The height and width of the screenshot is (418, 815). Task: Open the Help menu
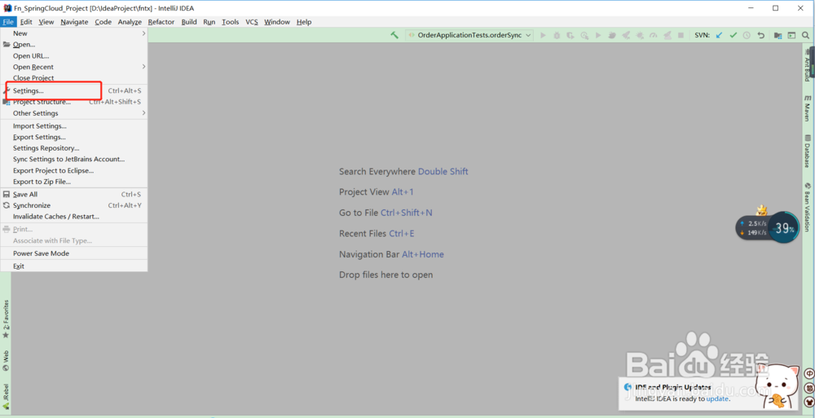304,22
